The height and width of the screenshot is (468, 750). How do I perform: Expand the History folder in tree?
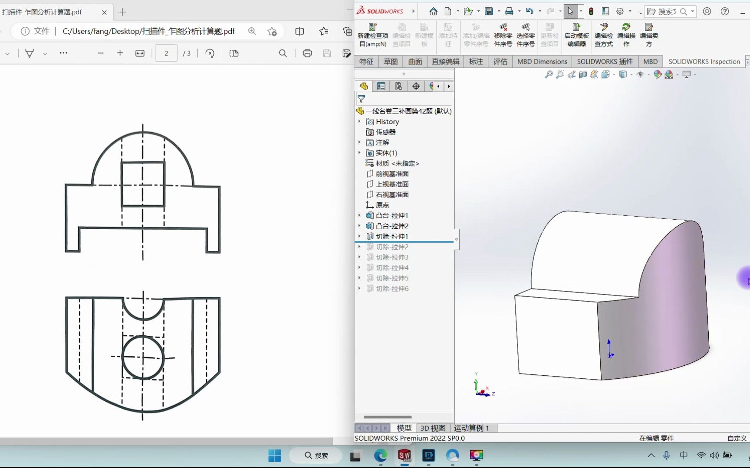pyautogui.click(x=359, y=122)
